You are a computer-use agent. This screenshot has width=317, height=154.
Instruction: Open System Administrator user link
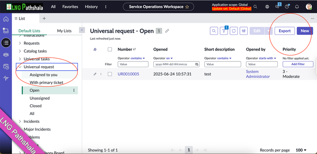(x=258, y=74)
